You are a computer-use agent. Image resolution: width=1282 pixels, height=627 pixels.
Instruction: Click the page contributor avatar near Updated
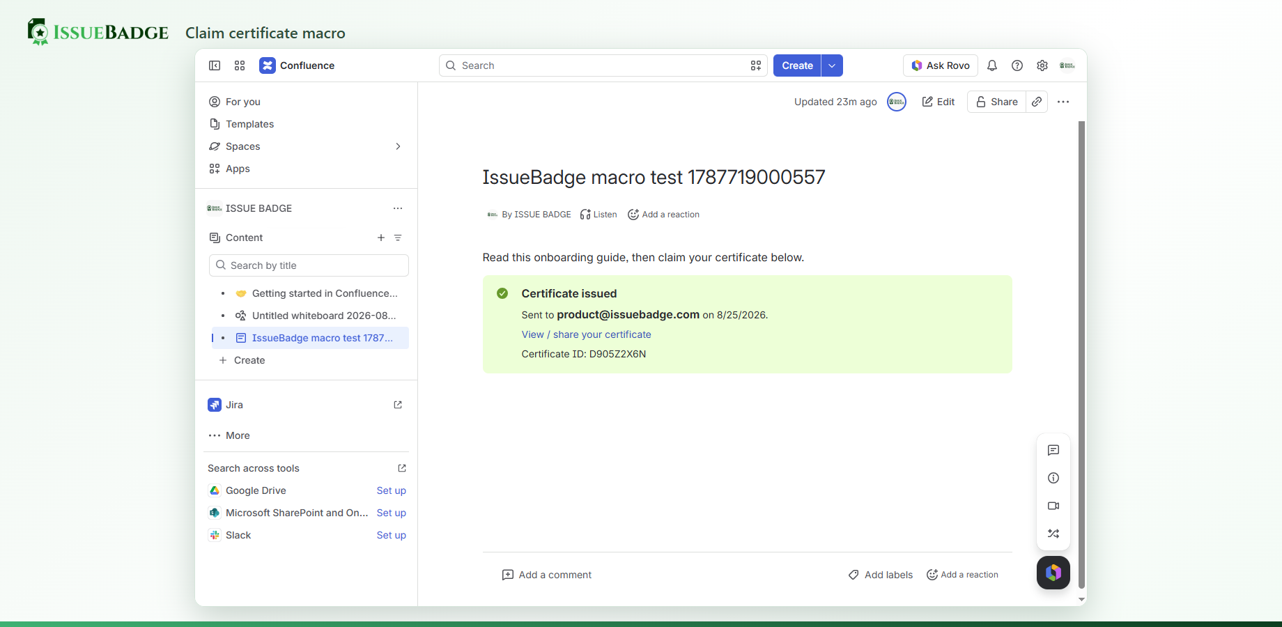click(x=897, y=102)
